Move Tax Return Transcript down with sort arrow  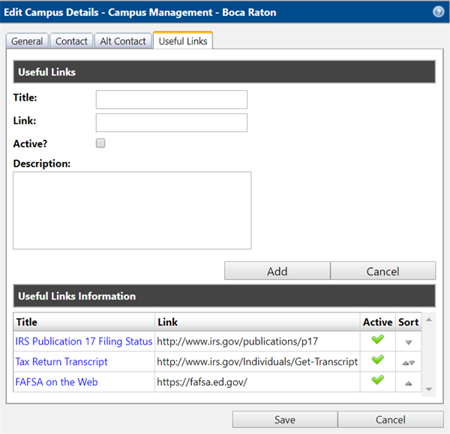412,362
